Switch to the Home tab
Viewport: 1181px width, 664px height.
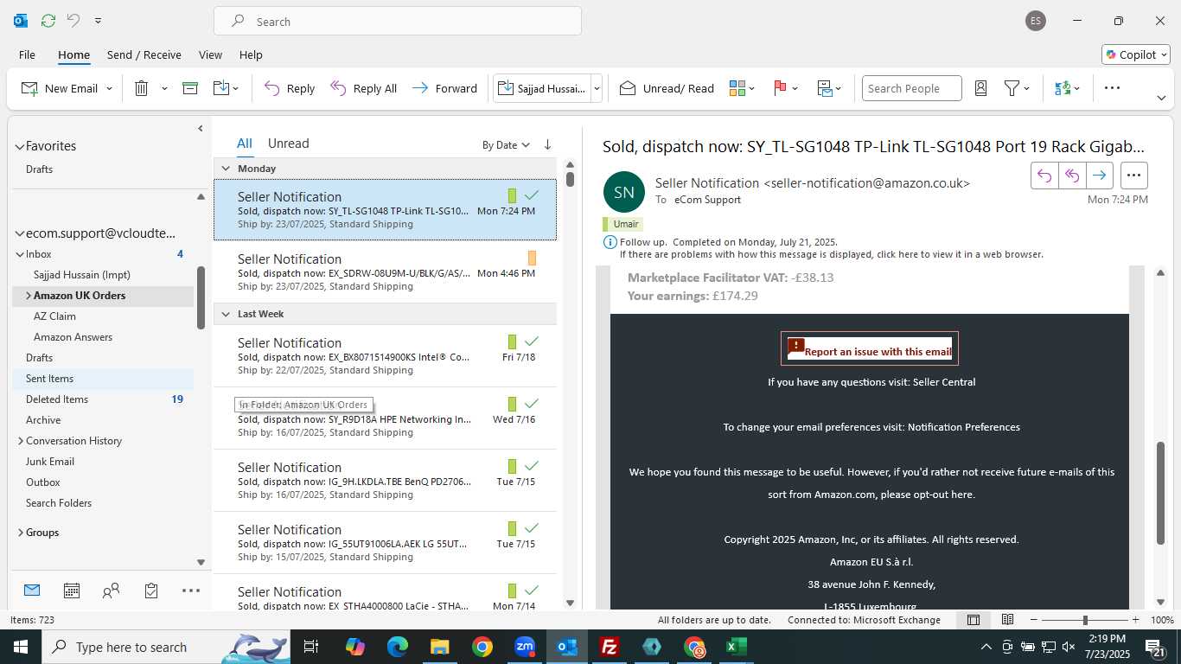coord(73,54)
